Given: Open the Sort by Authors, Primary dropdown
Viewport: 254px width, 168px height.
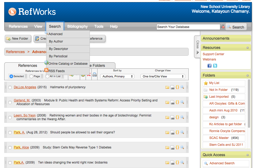Looking at the screenshot, I should (117, 76).
